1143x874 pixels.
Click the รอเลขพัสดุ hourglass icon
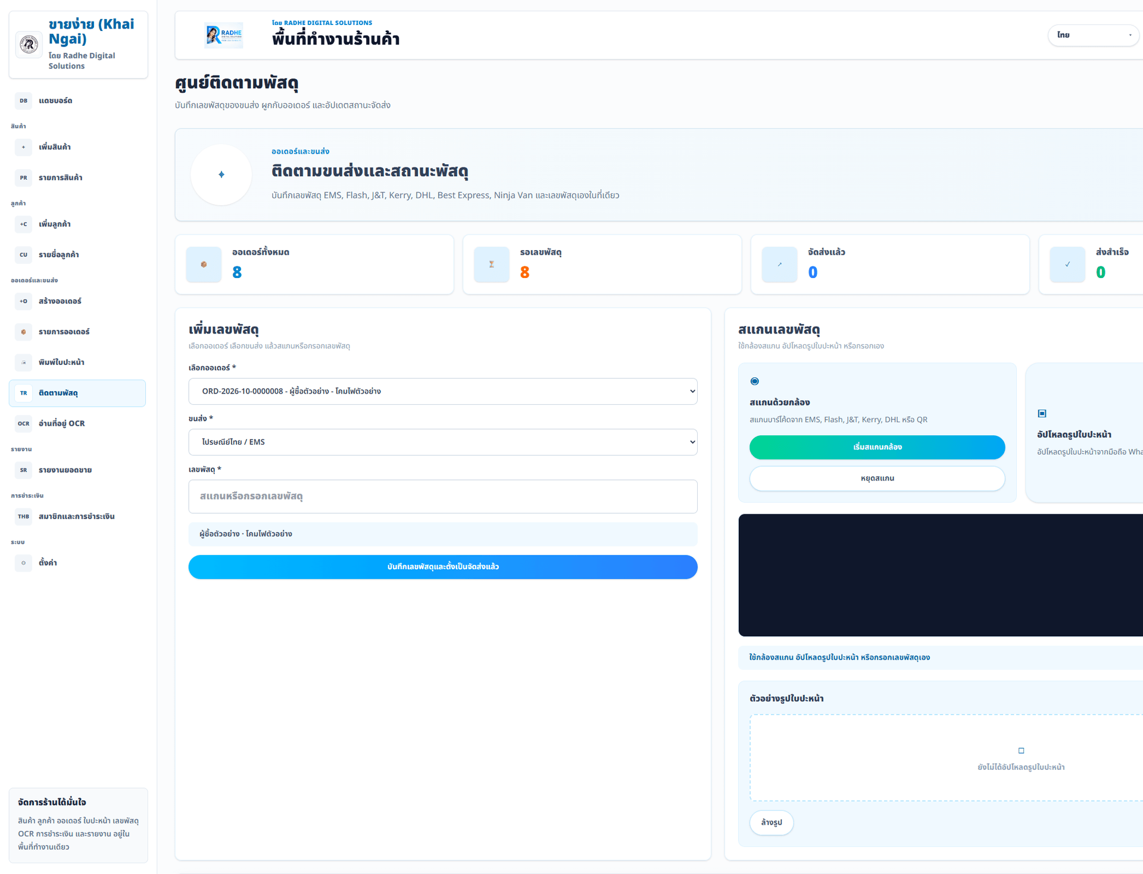pos(492,264)
